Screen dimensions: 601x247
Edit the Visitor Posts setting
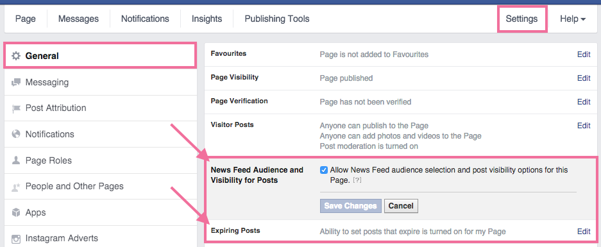point(584,125)
